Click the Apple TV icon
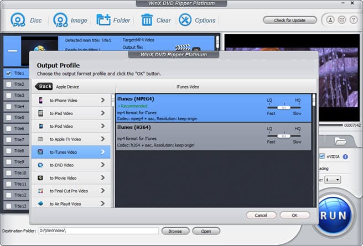This screenshot has height=246, width=363. coord(40,139)
